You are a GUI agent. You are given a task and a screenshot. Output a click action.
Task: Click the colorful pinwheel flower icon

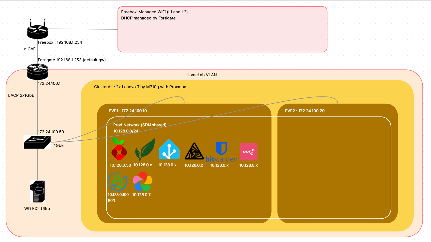(x=143, y=181)
